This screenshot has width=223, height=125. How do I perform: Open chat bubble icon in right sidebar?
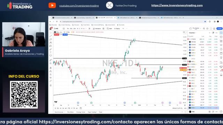pyautogui.click(x=221, y=62)
